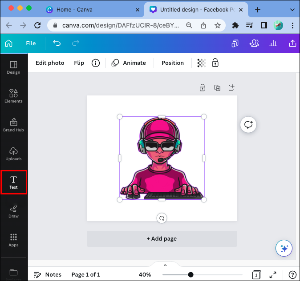Open the Elements panel
The image size is (300, 281).
pyautogui.click(x=14, y=96)
